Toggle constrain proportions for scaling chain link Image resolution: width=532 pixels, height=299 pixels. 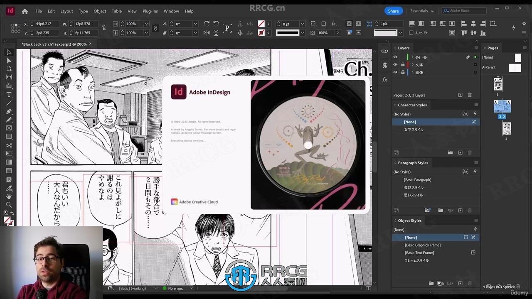pos(155,28)
